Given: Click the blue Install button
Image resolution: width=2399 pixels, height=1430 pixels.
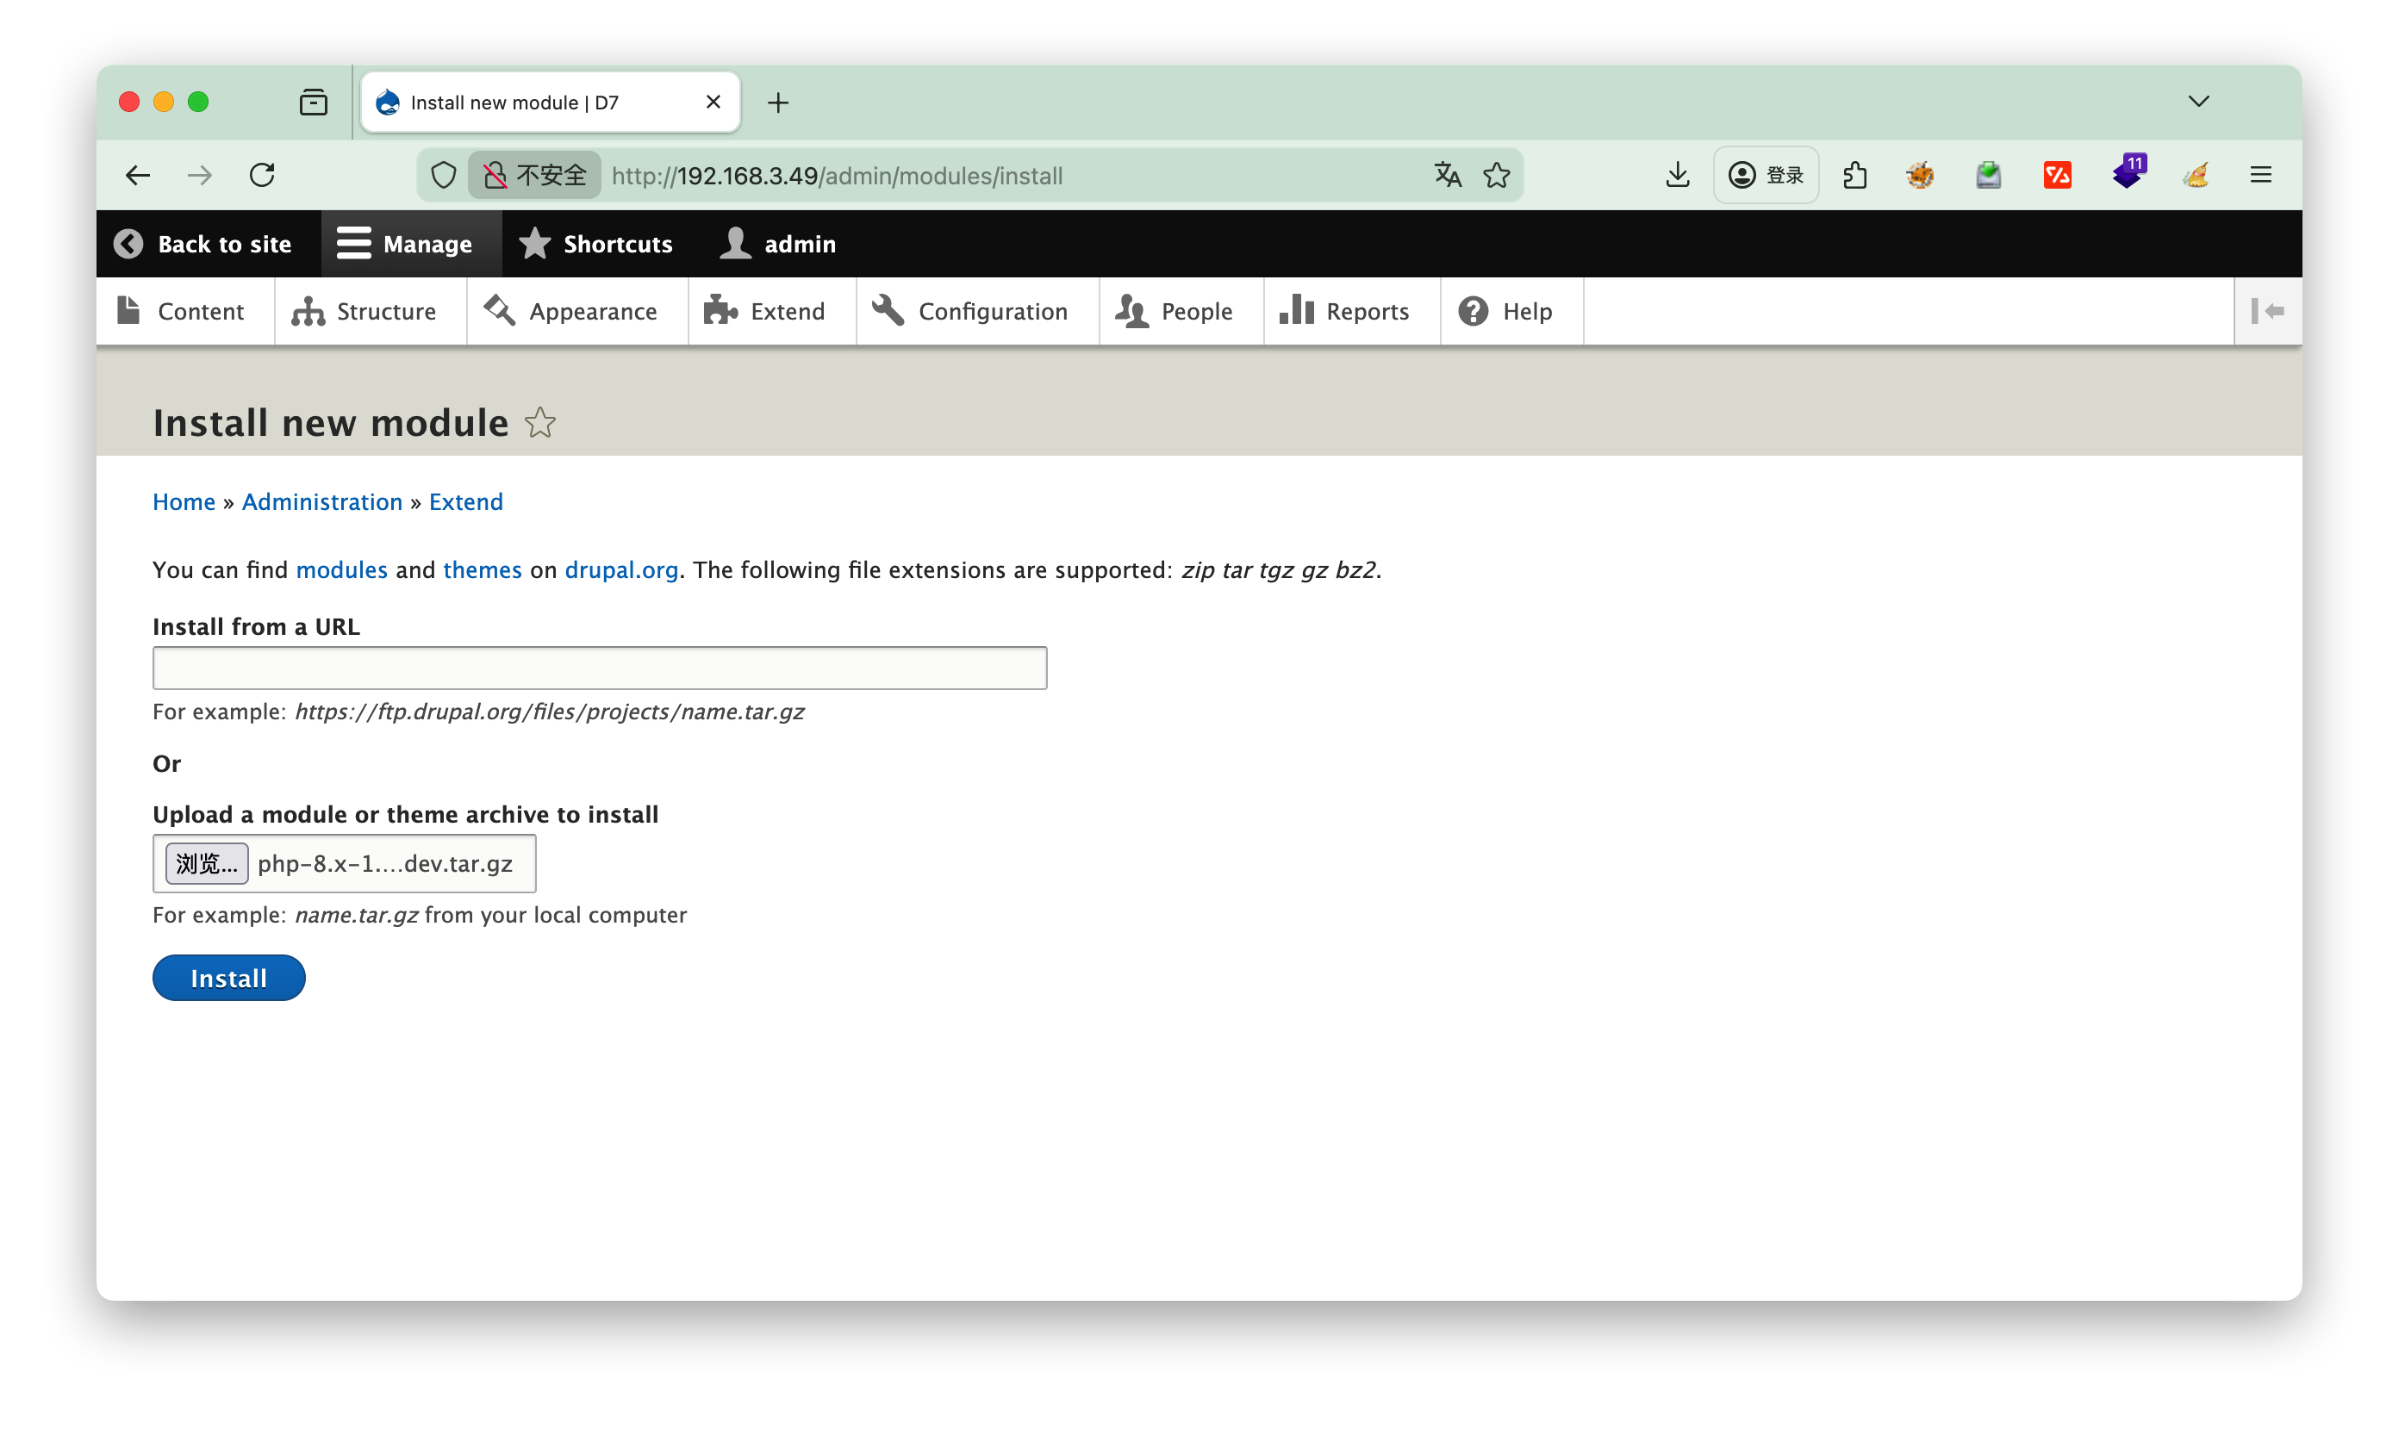Looking at the screenshot, I should click(228, 978).
